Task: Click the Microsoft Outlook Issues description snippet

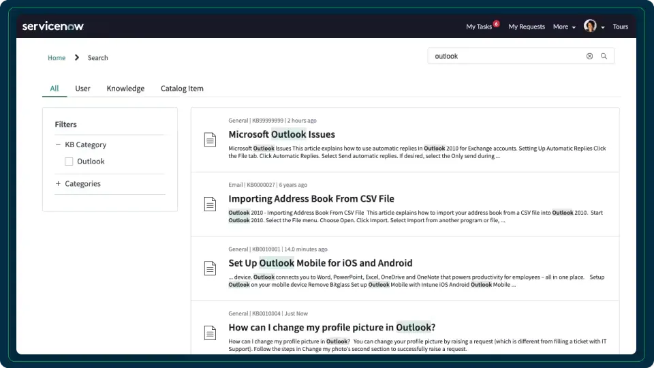Action: pos(417,152)
